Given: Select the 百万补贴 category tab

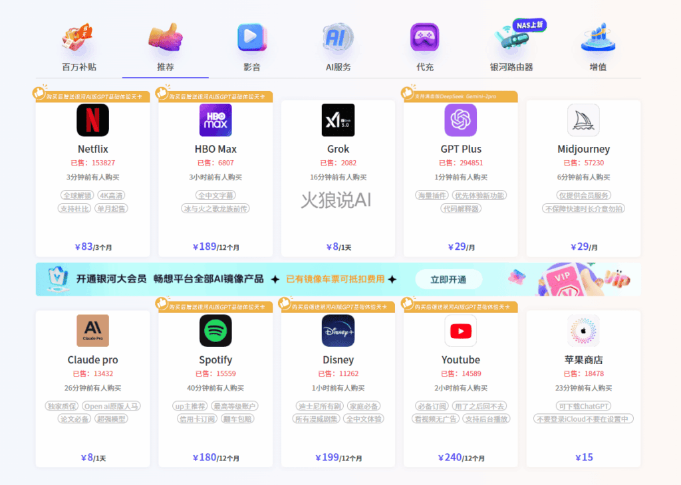Looking at the screenshot, I should pyautogui.click(x=79, y=47).
